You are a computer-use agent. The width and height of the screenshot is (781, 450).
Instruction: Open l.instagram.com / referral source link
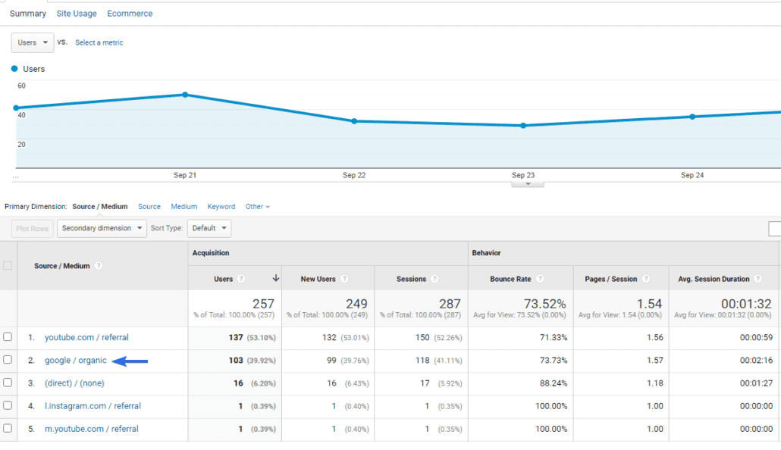tap(93, 406)
